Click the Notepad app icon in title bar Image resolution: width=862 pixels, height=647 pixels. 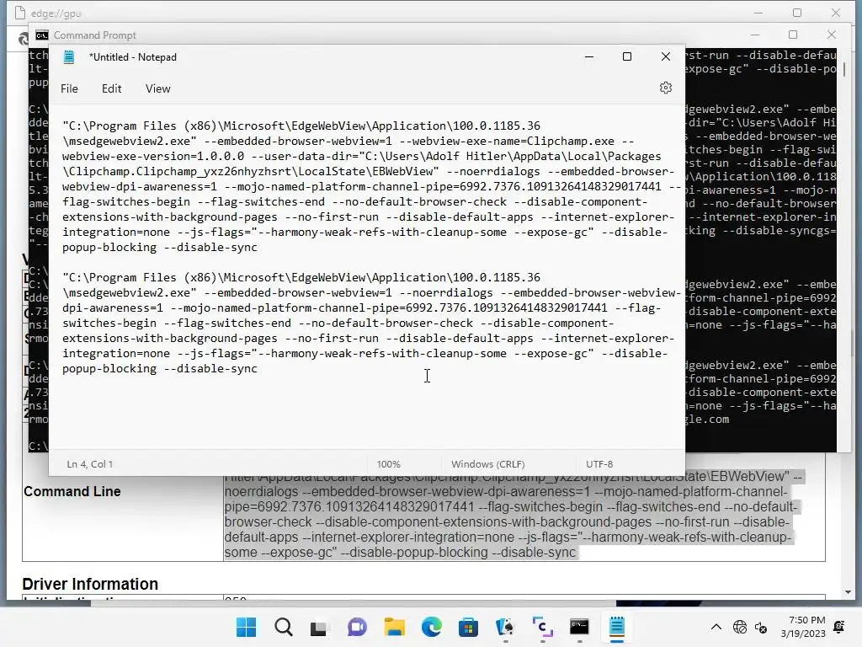(x=69, y=57)
